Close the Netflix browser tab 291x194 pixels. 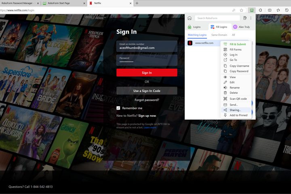click(x=131, y=3)
